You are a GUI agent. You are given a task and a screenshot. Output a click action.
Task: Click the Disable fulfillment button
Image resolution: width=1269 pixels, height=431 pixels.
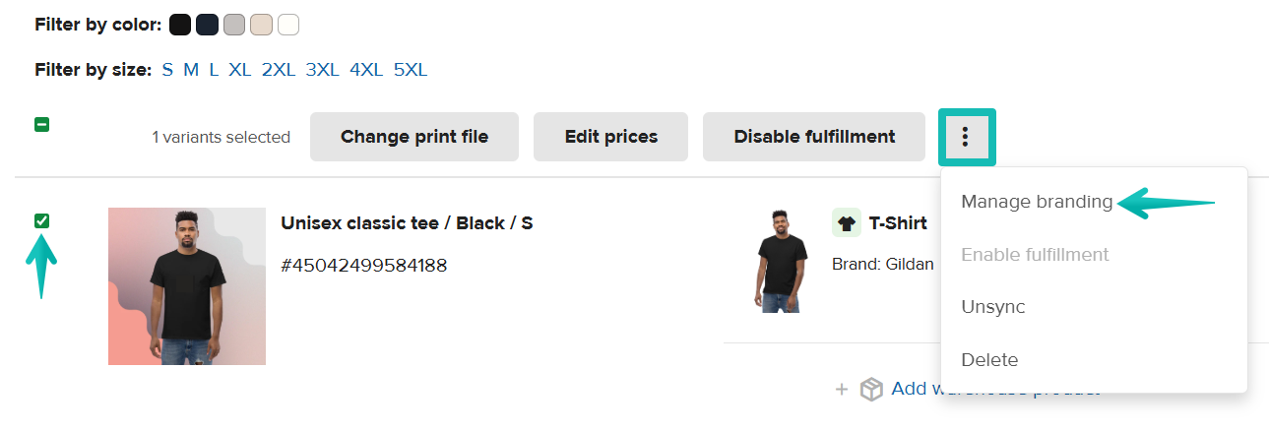[814, 137]
